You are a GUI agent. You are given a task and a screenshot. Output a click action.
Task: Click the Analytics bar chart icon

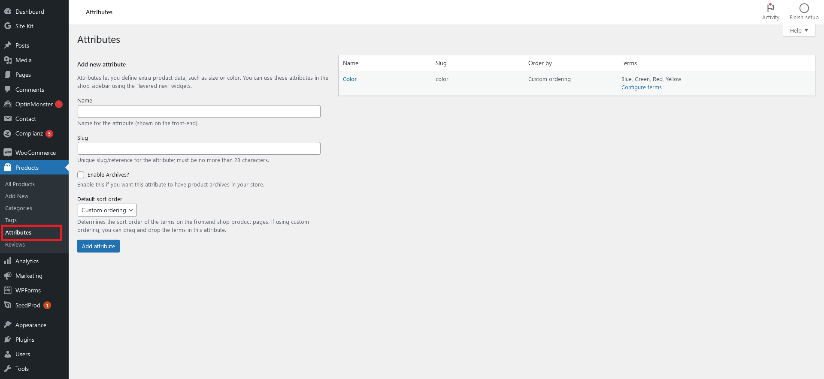click(x=8, y=261)
